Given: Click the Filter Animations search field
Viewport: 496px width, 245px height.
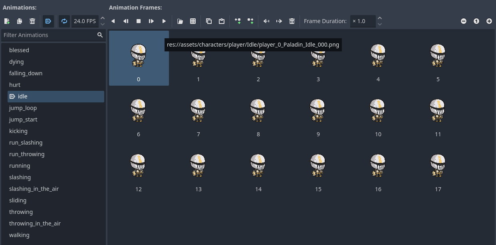Looking at the screenshot, I should click(x=48, y=35).
